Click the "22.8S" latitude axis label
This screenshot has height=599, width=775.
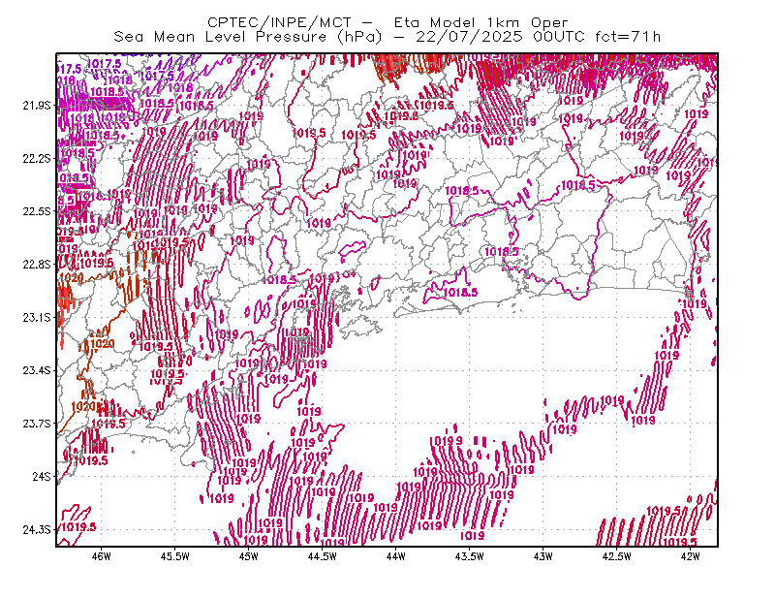[x=37, y=265]
